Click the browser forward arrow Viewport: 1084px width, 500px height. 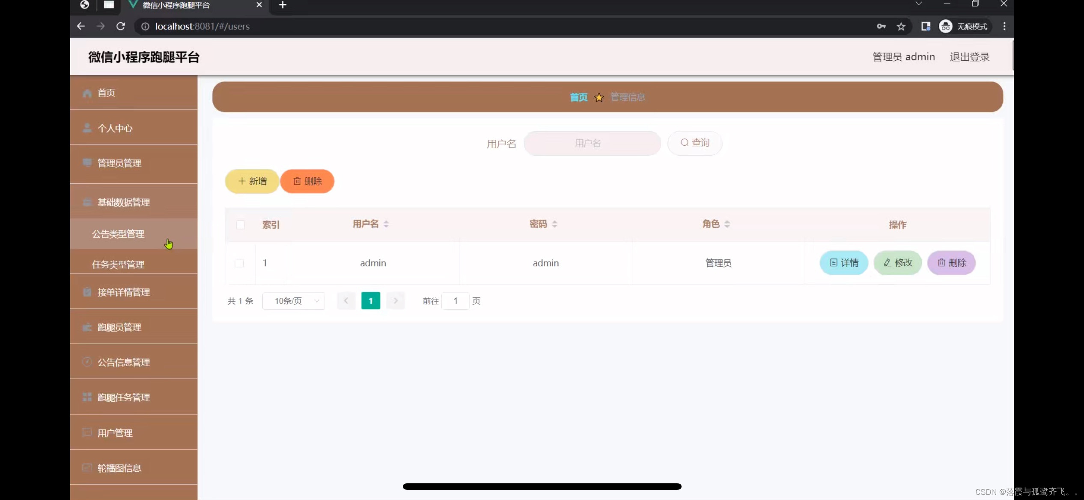pos(101,26)
